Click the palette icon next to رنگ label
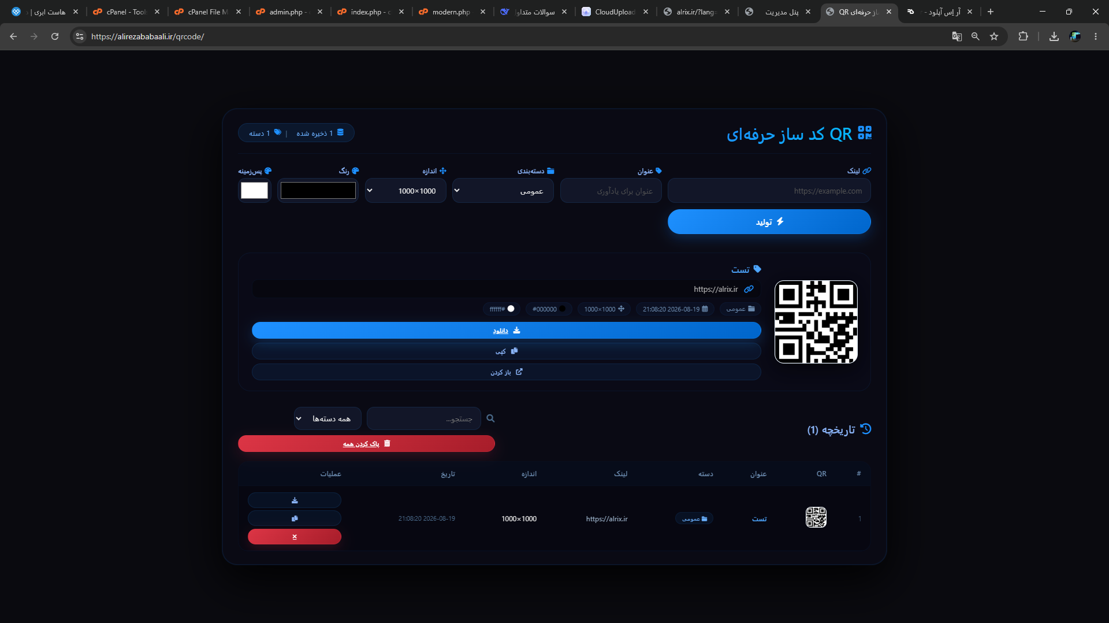Viewport: 1109px width, 623px height. [355, 171]
